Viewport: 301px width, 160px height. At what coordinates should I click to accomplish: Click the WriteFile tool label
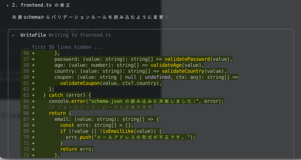click(33, 35)
